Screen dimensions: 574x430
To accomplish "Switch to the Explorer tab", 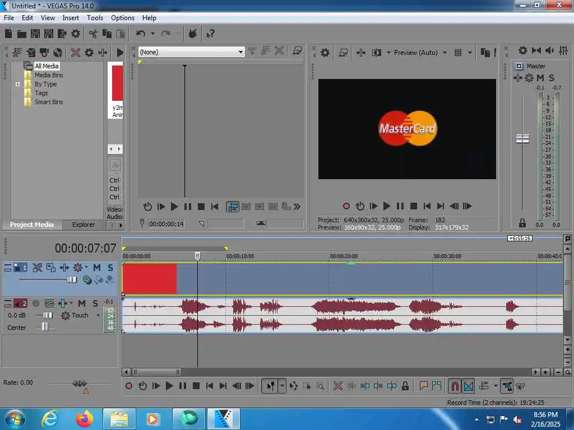I will point(83,225).
